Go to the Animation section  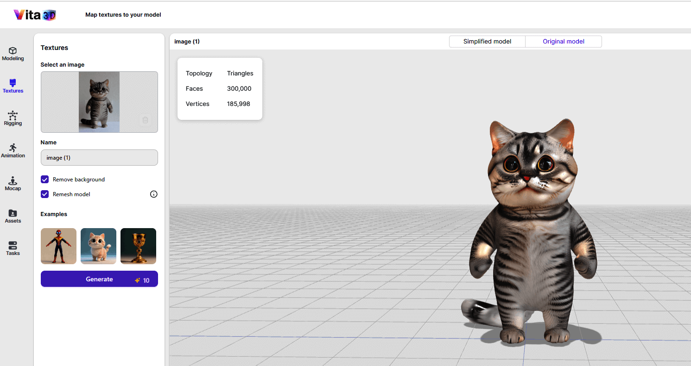pyautogui.click(x=13, y=151)
